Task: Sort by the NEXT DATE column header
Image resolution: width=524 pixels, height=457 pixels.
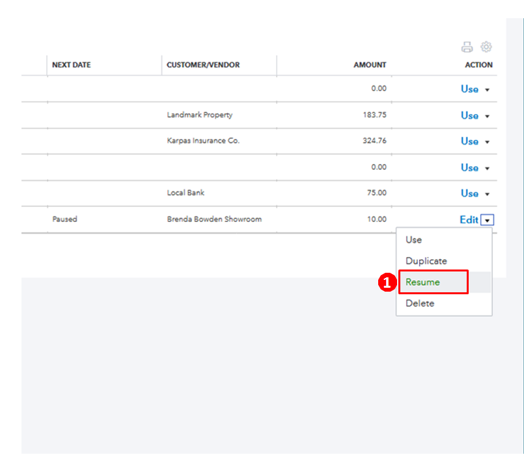Action: click(71, 65)
